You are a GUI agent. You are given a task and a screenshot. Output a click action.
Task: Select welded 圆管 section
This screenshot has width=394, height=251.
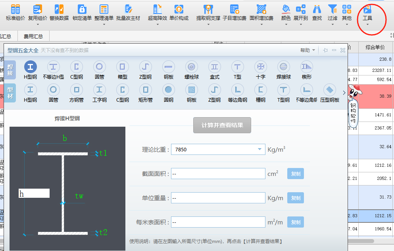(x=99, y=70)
